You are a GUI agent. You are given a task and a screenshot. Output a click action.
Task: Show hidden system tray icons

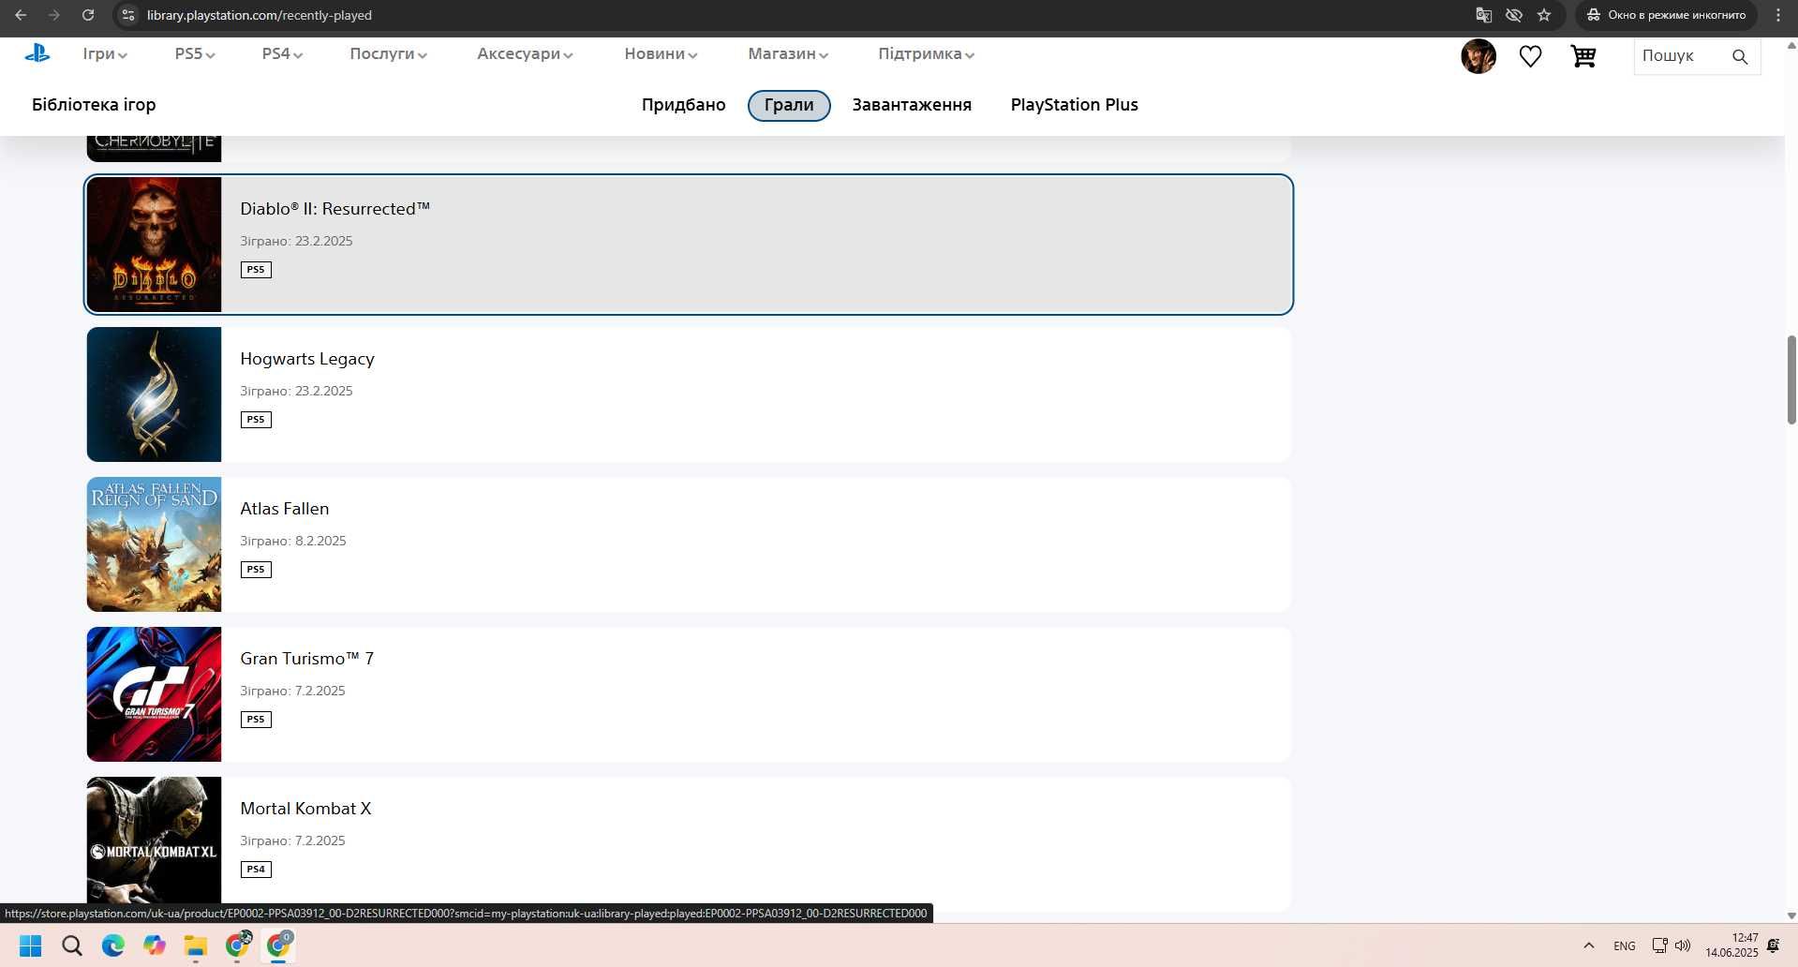(1589, 945)
